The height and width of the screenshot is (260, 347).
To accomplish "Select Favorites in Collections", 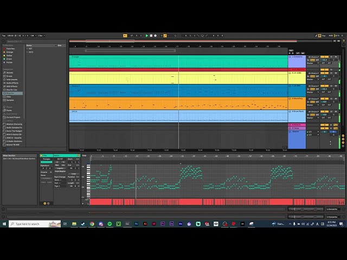I will pyautogui.click(x=10, y=49).
